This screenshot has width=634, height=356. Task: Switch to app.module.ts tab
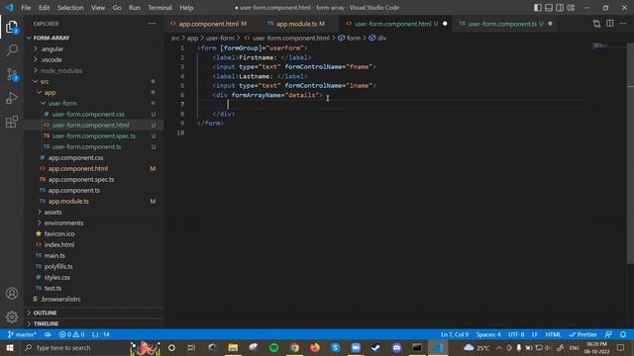(297, 24)
